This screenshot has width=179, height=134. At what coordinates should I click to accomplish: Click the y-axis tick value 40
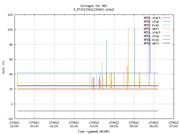pyautogui.click(x=11, y=74)
